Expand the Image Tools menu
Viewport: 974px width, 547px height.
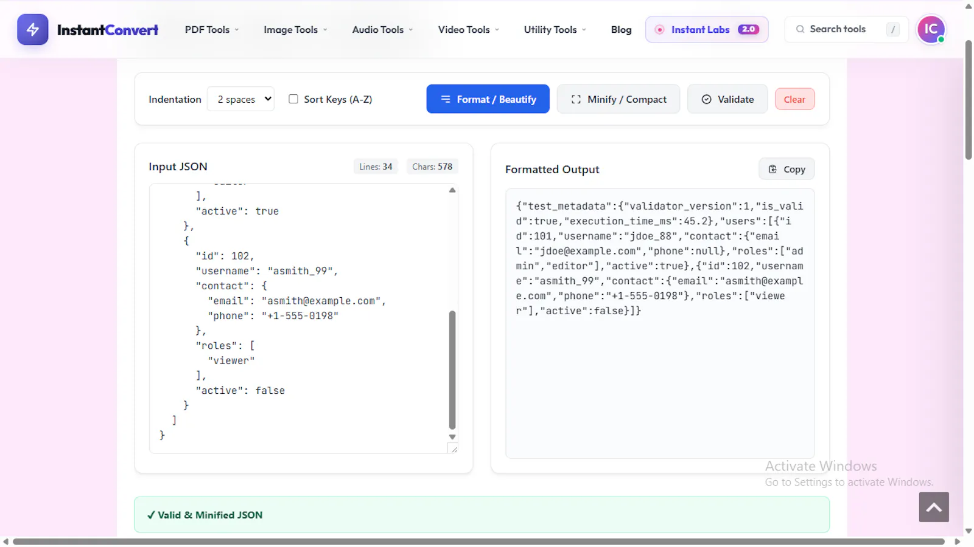pos(295,30)
